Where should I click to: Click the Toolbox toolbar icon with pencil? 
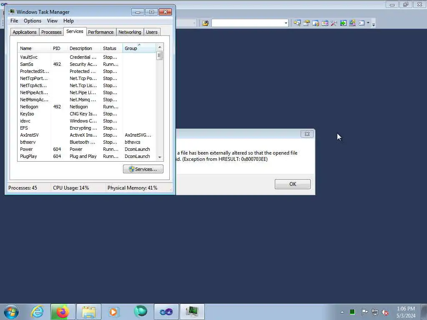point(325,23)
